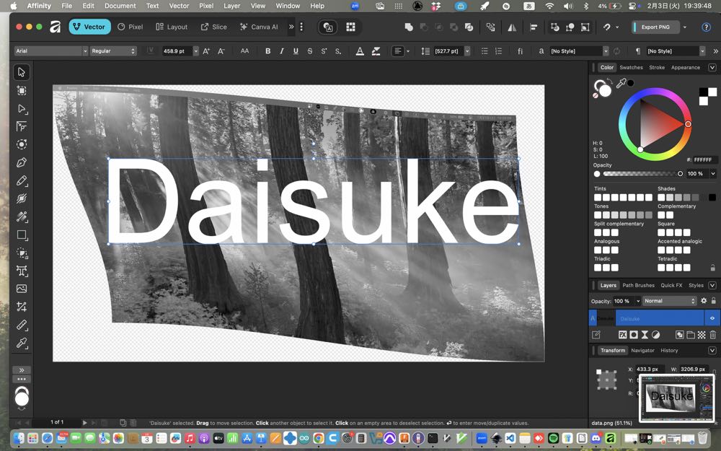Select the Move tool
Viewport: 721px width, 451px height.
pos(21,72)
